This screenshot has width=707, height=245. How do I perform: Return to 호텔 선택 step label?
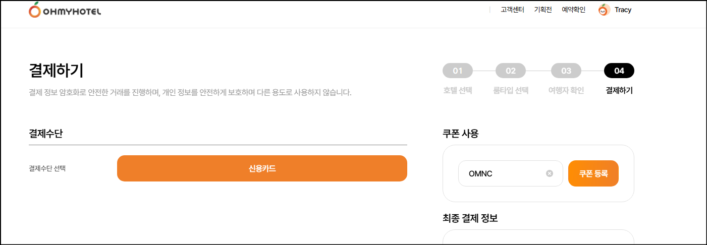[x=458, y=91]
